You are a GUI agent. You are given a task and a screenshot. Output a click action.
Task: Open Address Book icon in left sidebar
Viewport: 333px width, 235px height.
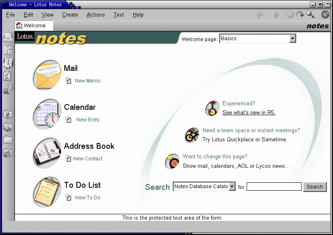click(8, 63)
